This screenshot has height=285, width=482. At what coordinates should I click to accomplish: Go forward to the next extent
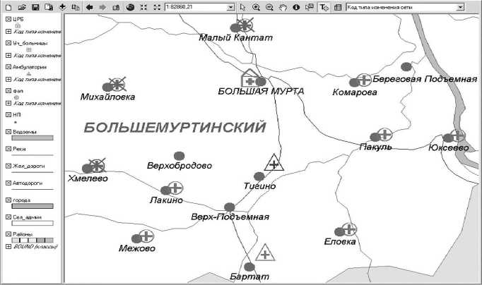(x=102, y=7)
